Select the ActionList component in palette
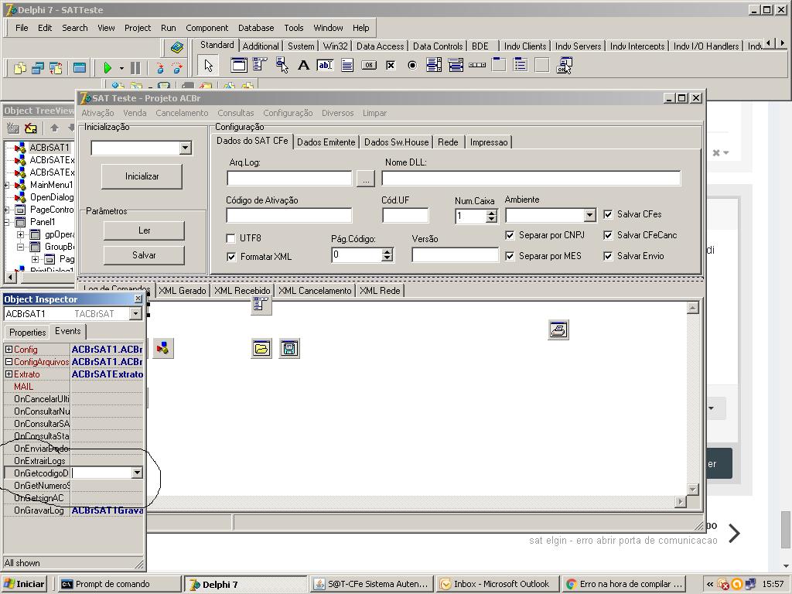Image resolution: width=792 pixels, height=594 pixels. click(x=564, y=65)
